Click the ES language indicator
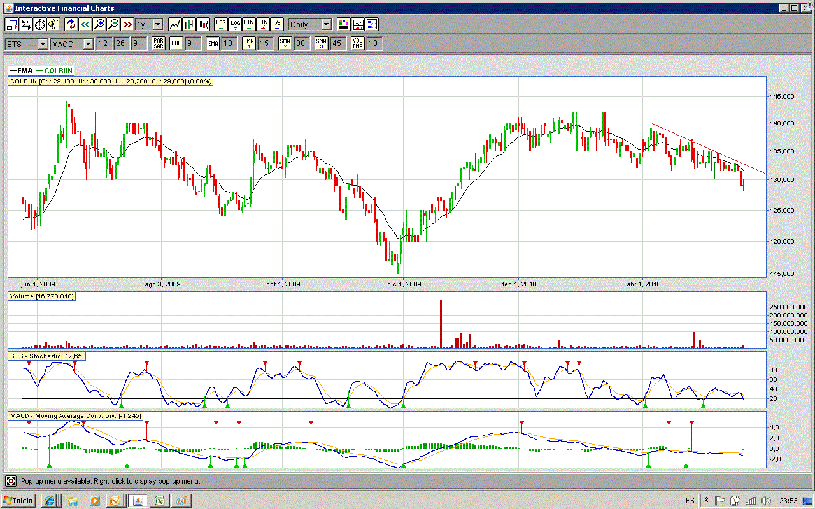Image resolution: width=815 pixels, height=509 pixels. pos(690,501)
